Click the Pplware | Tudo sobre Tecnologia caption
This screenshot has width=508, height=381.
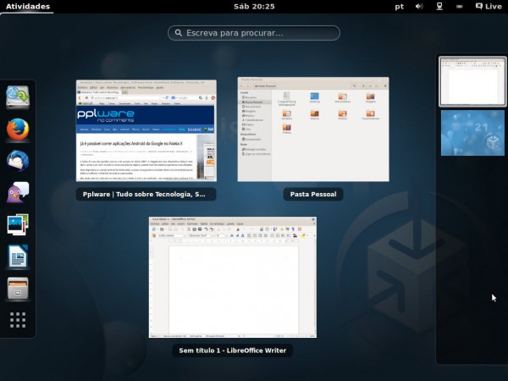[x=146, y=195]
